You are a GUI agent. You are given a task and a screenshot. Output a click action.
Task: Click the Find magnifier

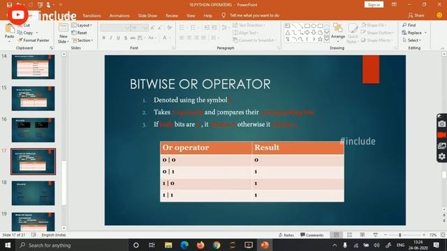click(404, 25)
